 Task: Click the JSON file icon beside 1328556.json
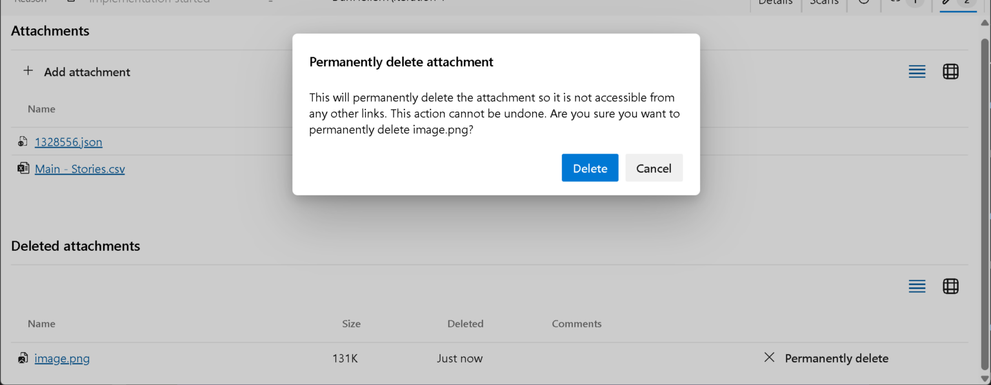coord(24,141)
